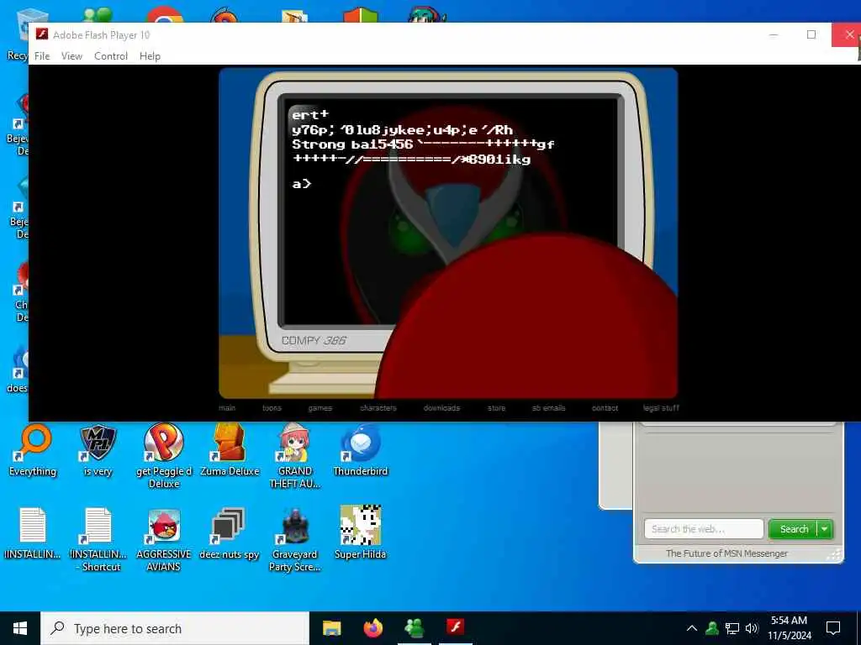Click the 'legal stuff' navigation link
This screenshot has height=645, width=861.
[x=661, y=408]
